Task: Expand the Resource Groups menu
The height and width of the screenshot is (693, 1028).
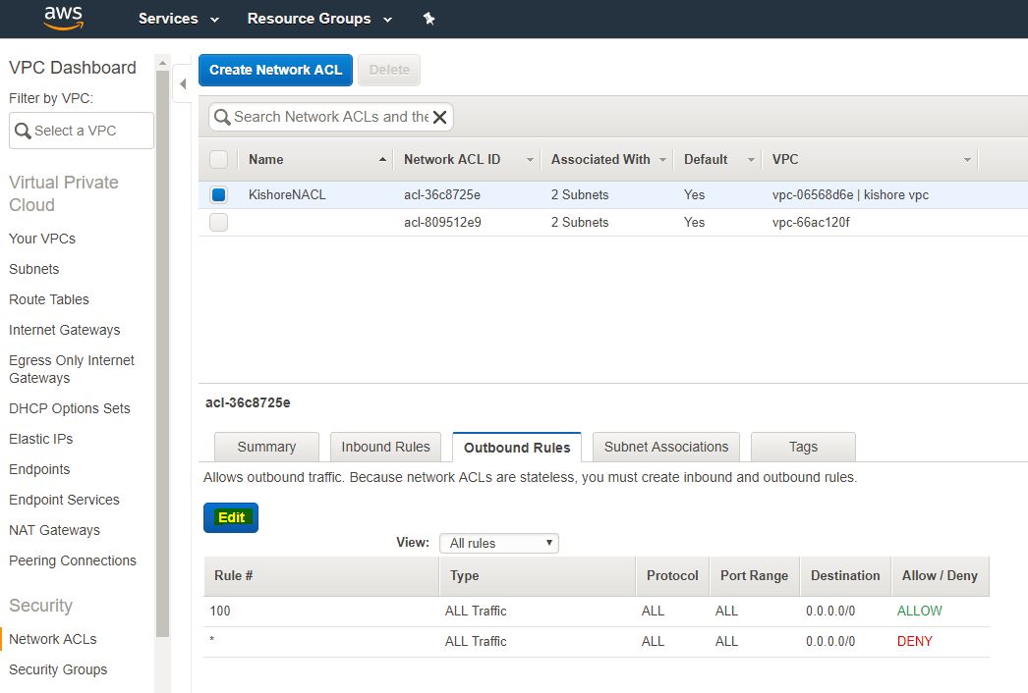Action: click(x=319, y=19)
